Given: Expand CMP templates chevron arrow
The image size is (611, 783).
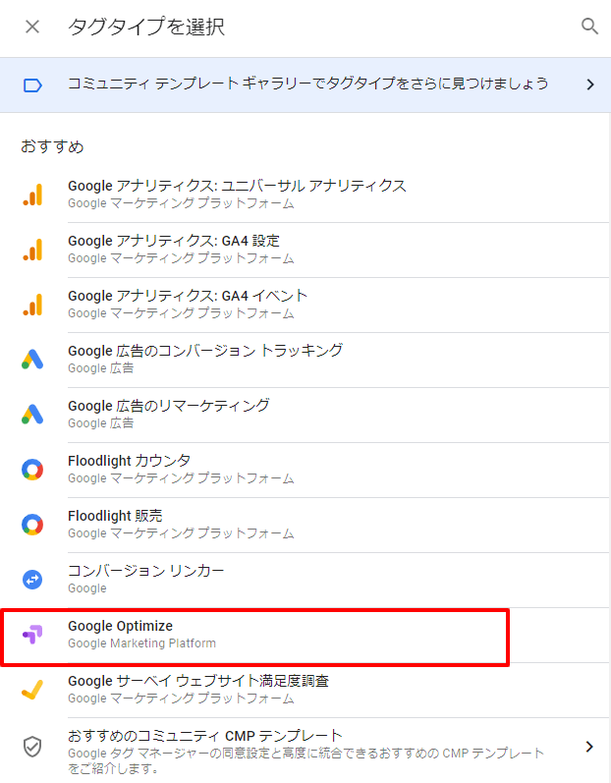Looking at the screenshot, I should coord(589,747).
